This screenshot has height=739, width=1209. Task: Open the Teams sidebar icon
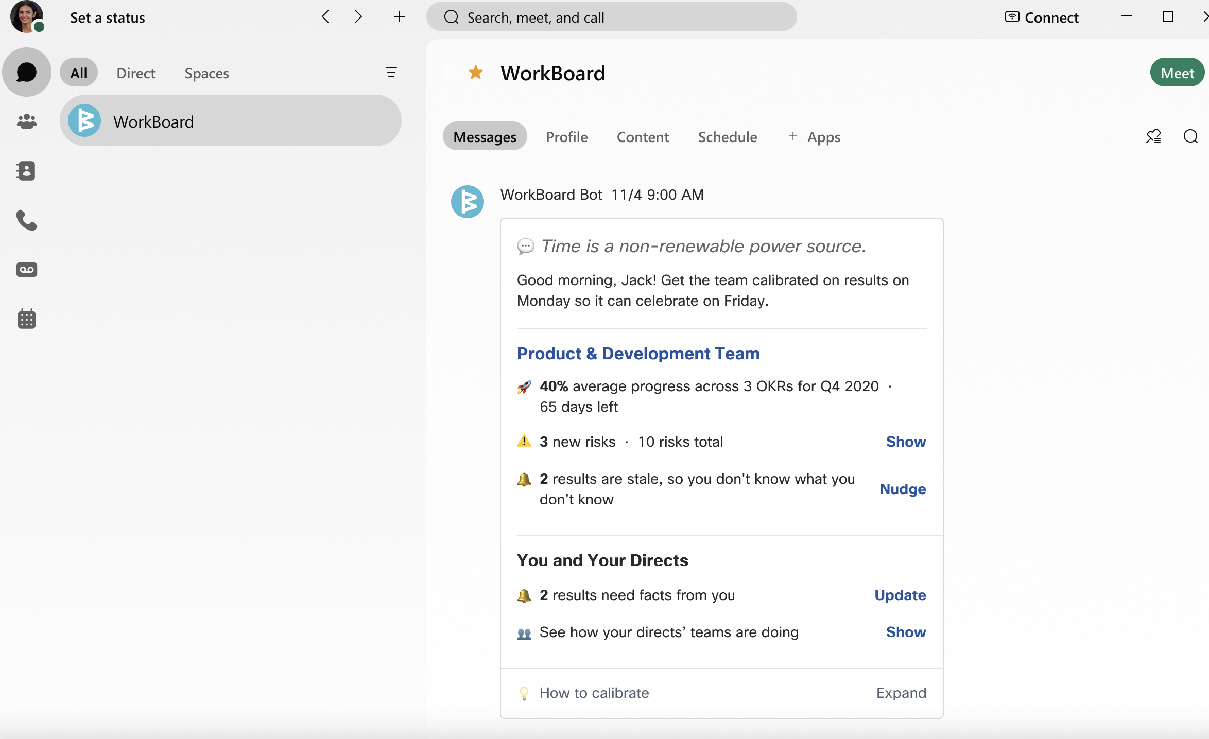27,121
